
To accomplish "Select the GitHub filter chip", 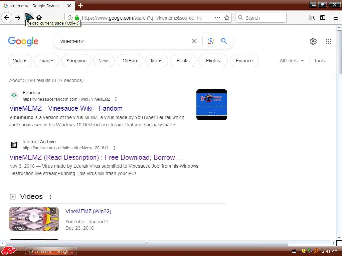I will point(130,61).
